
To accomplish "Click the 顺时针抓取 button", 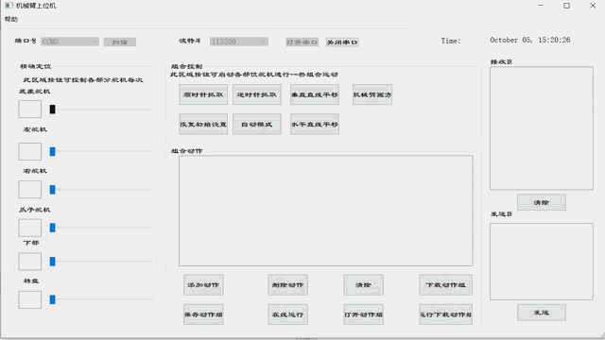I will pyautogui.click(x=203, y=94).
